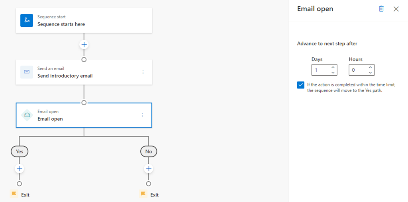Open more options for Email open step

tap(142, 115)
